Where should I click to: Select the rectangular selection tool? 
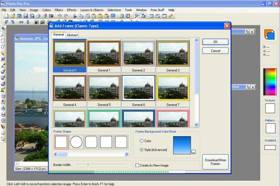(3, 41)
